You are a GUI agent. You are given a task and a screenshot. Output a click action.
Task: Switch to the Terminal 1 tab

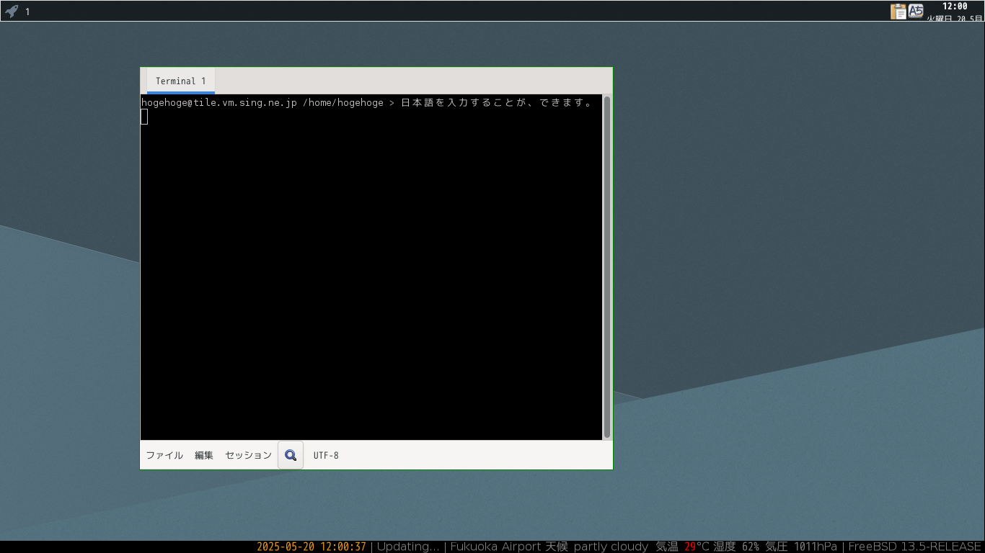(180, 81)
